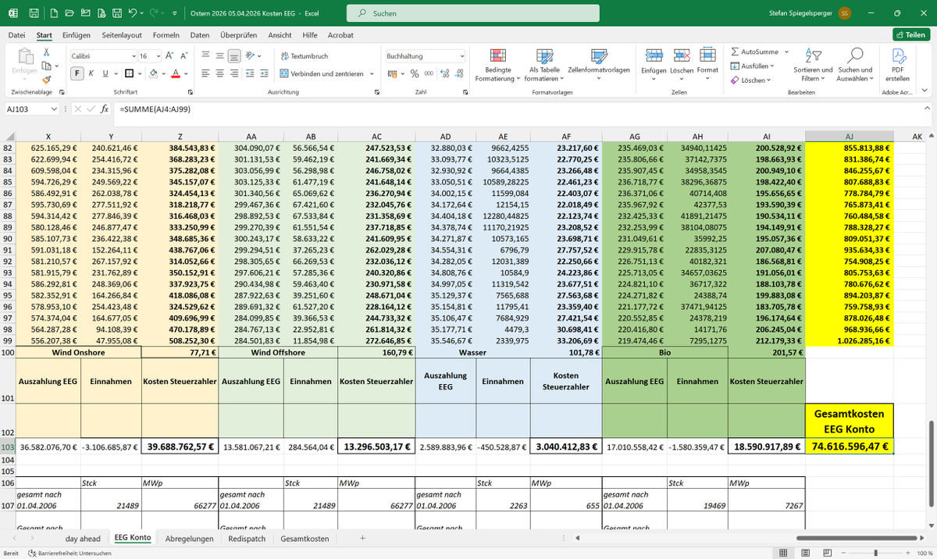Collapse the ribbon with the chevron
Screen dimensions: 937x559
(924, 92)
